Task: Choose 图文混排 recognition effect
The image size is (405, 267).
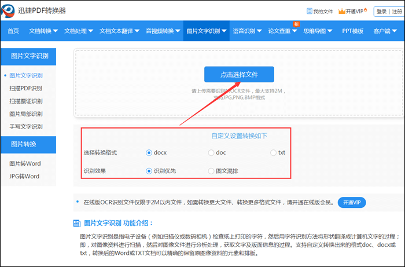Action: (x=211, y=171)
